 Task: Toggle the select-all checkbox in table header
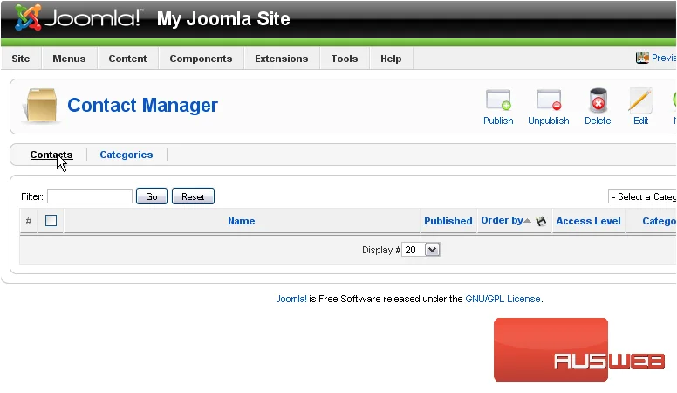coord(51,220)
